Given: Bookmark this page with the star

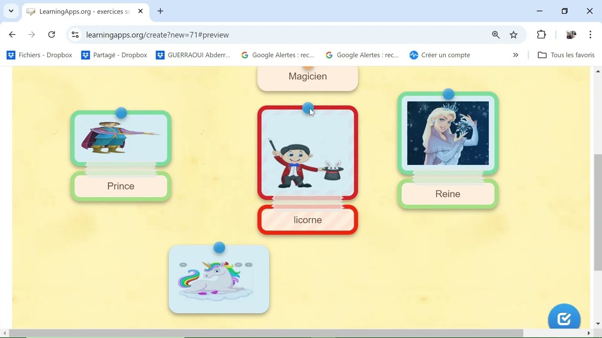Looking at the screenshot, I should [x=514, y=35].
